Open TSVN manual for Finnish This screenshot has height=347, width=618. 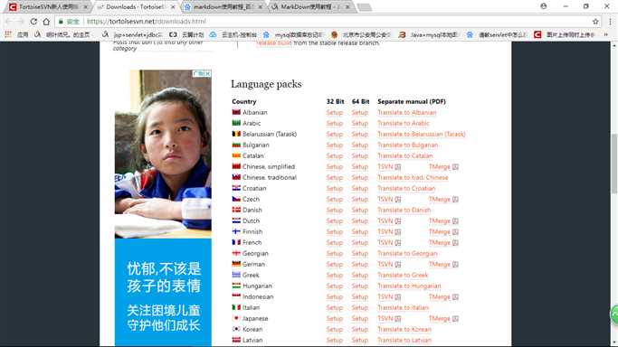click(385, 231)
